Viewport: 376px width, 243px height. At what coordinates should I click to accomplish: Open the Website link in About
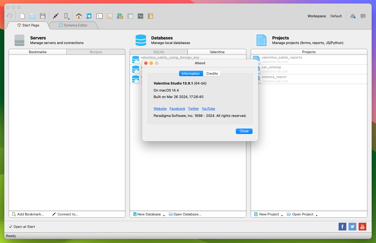[x=160, y=109]
